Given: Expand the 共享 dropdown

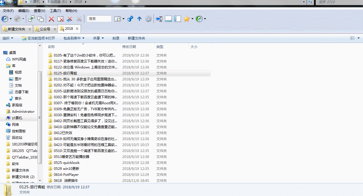Looking at the screenshot, I should coord(98,38).
